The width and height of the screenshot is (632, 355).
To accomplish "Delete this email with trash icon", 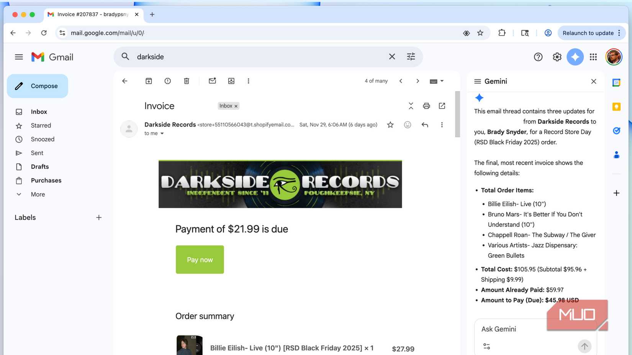I will (x=187, y=81).
